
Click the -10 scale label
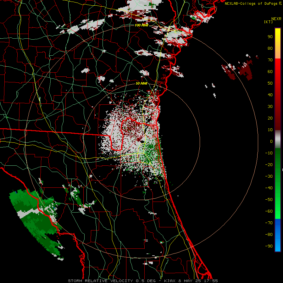coord(269,153)
